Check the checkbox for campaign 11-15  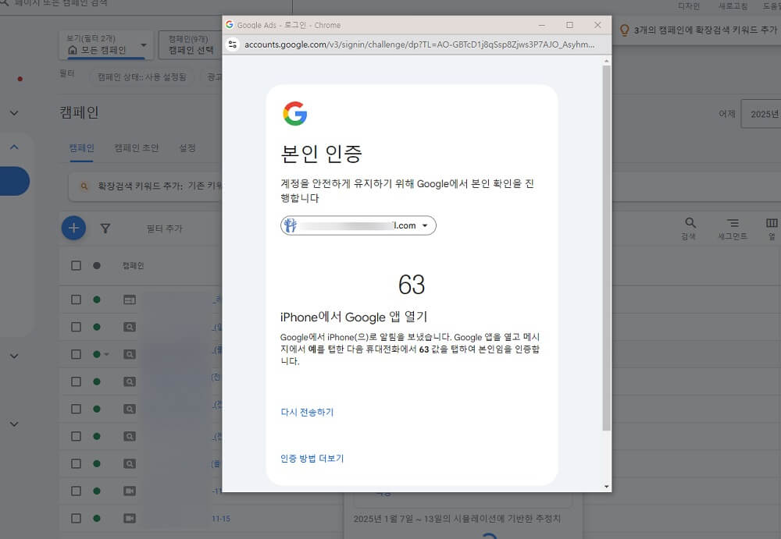[x=76, y=517]
